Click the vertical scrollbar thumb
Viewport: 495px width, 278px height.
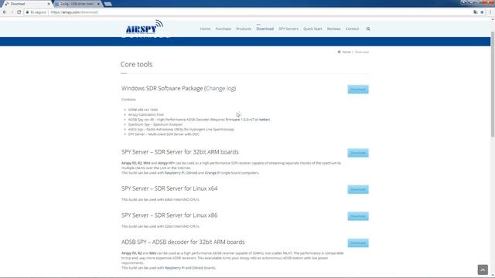click(493, 84)
